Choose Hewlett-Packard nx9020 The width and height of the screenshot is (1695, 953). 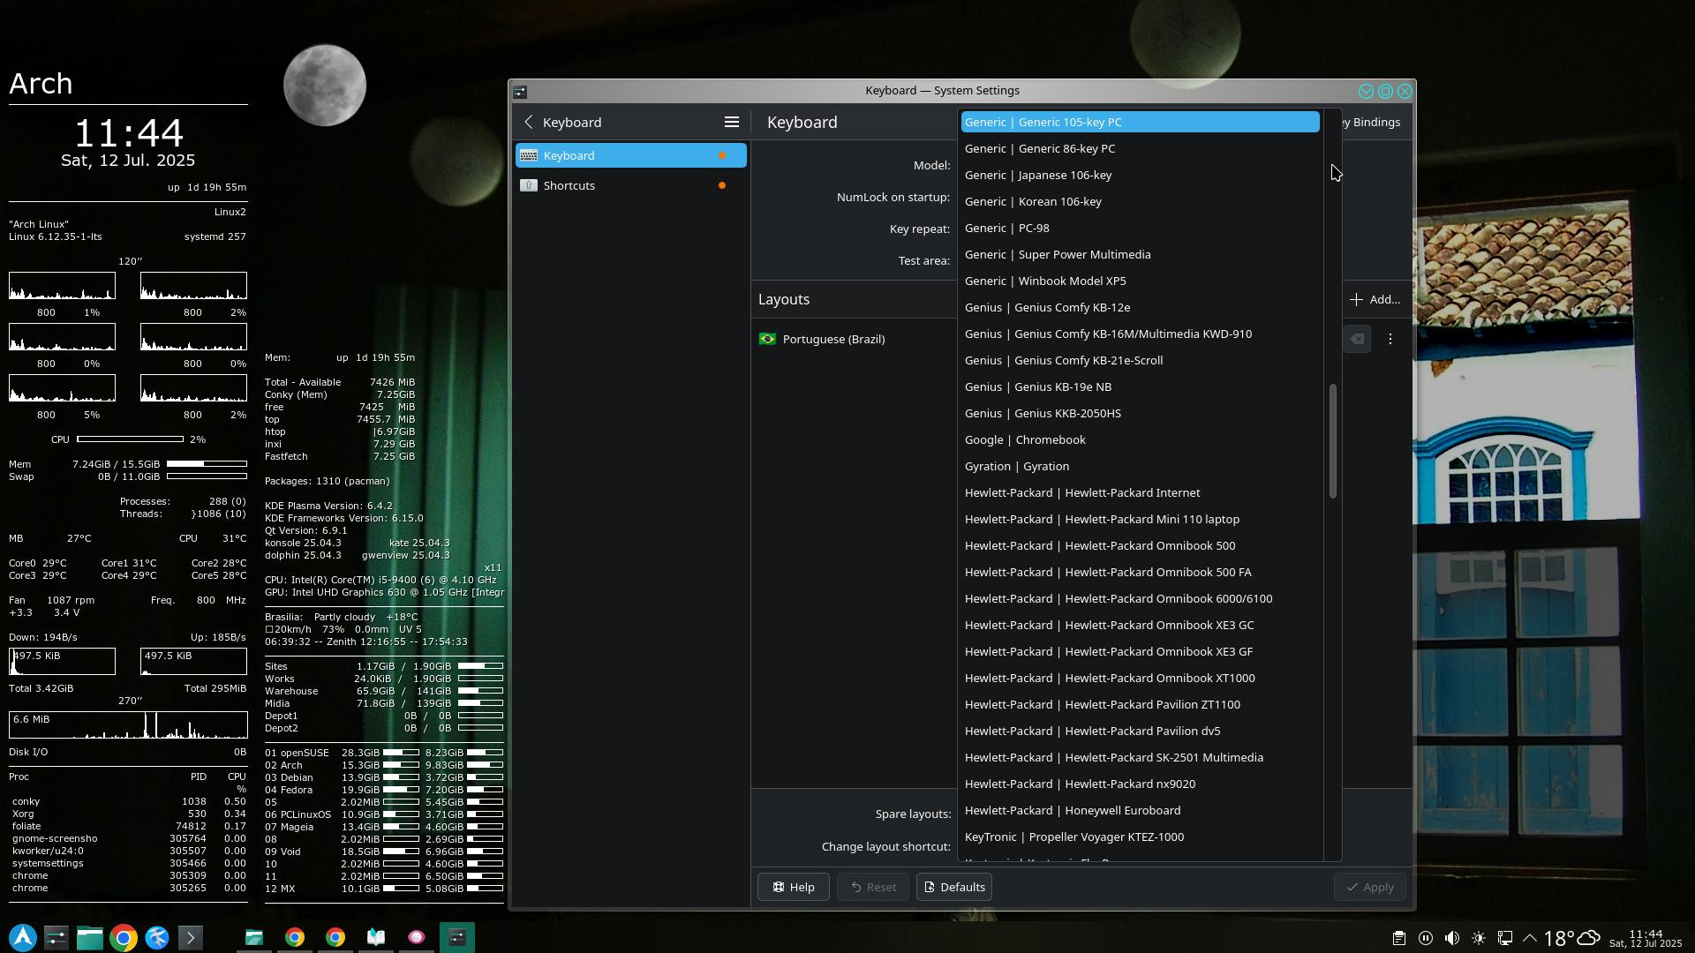[x=1140, y=784]
